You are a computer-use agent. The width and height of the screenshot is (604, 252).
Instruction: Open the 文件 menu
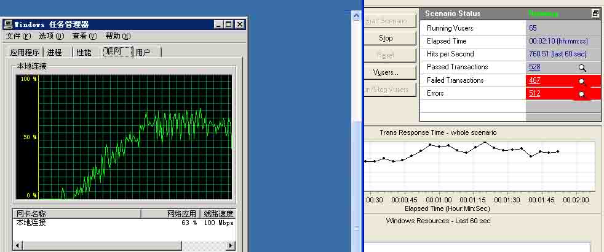18,36
